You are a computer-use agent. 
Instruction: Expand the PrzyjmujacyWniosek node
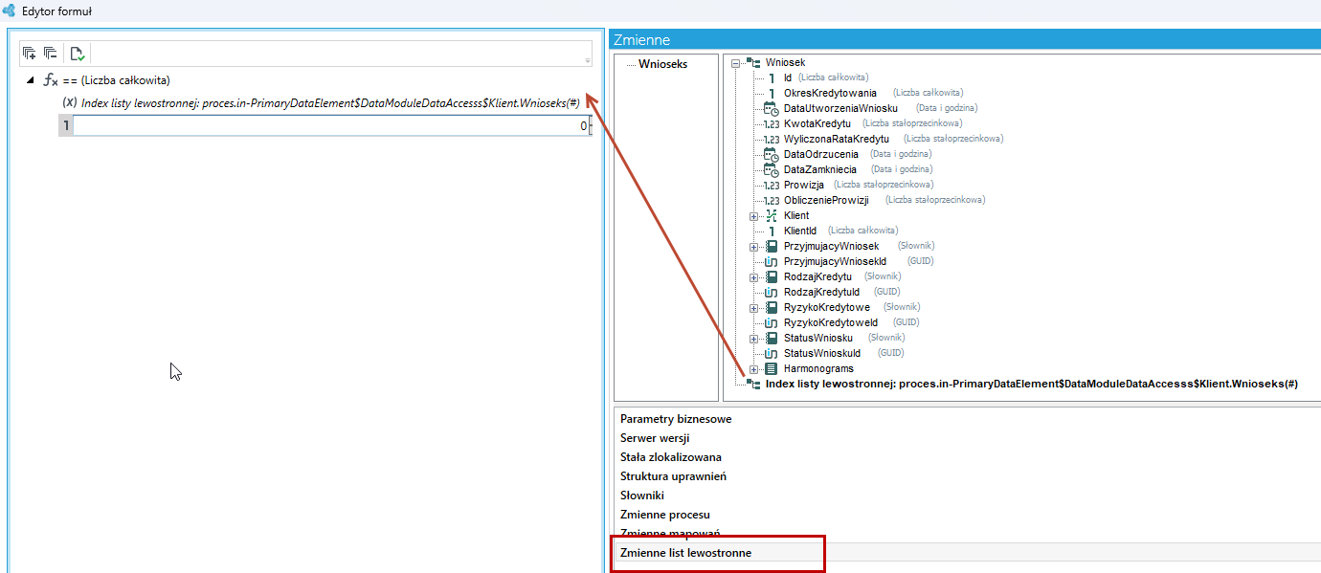753,246
